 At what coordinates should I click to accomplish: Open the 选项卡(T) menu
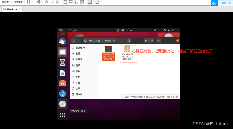(x=6, y=2)
